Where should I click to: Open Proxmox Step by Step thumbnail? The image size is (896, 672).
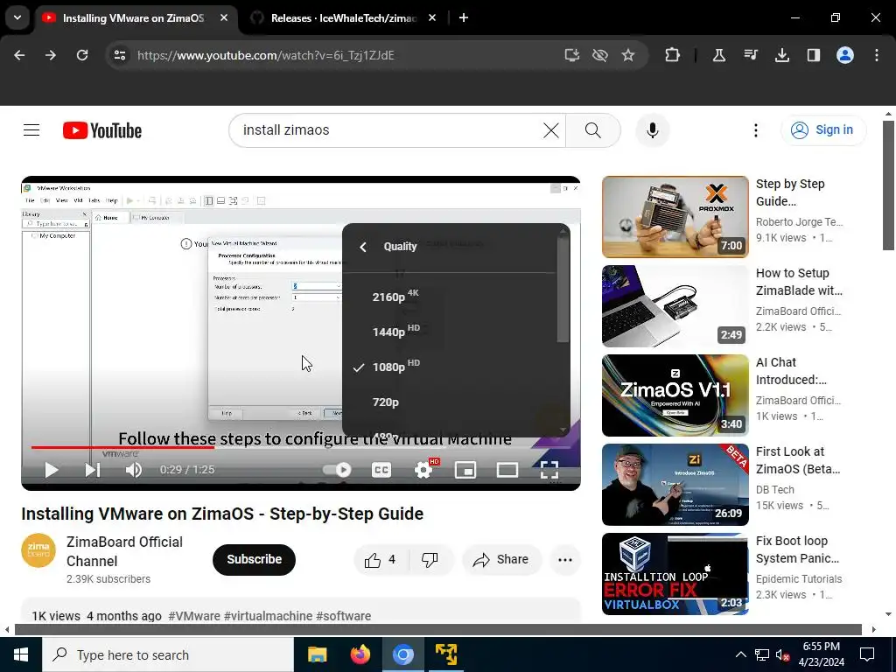point(675,217)
